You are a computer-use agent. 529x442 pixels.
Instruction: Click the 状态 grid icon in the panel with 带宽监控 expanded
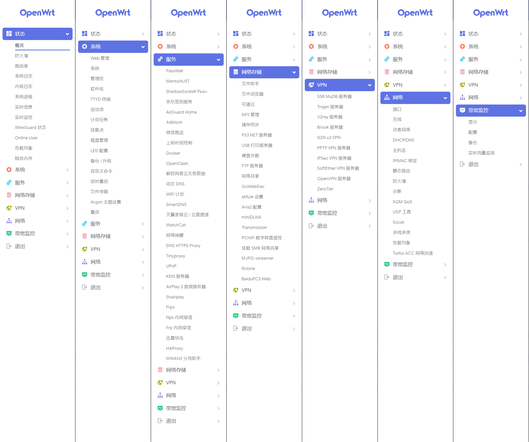[462, 34]
